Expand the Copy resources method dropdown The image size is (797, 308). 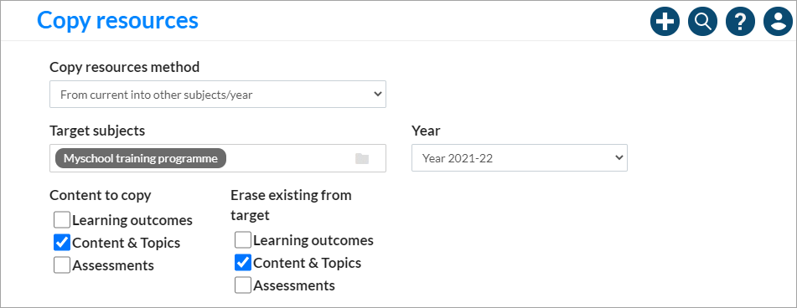(x=218, y=95)
